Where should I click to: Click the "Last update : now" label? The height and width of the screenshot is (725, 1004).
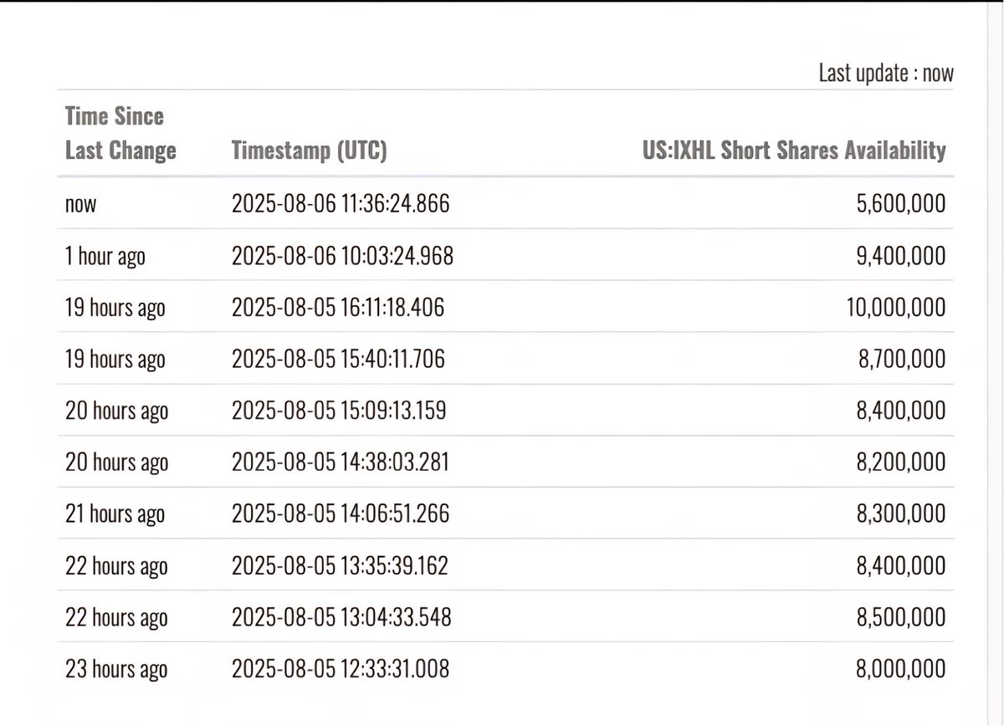coord(886,73)
